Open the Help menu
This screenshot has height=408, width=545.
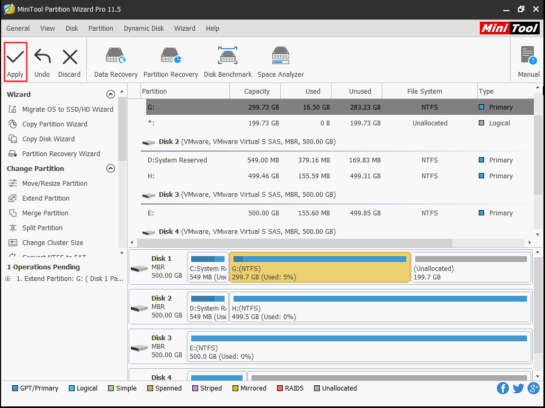[212, 29]
